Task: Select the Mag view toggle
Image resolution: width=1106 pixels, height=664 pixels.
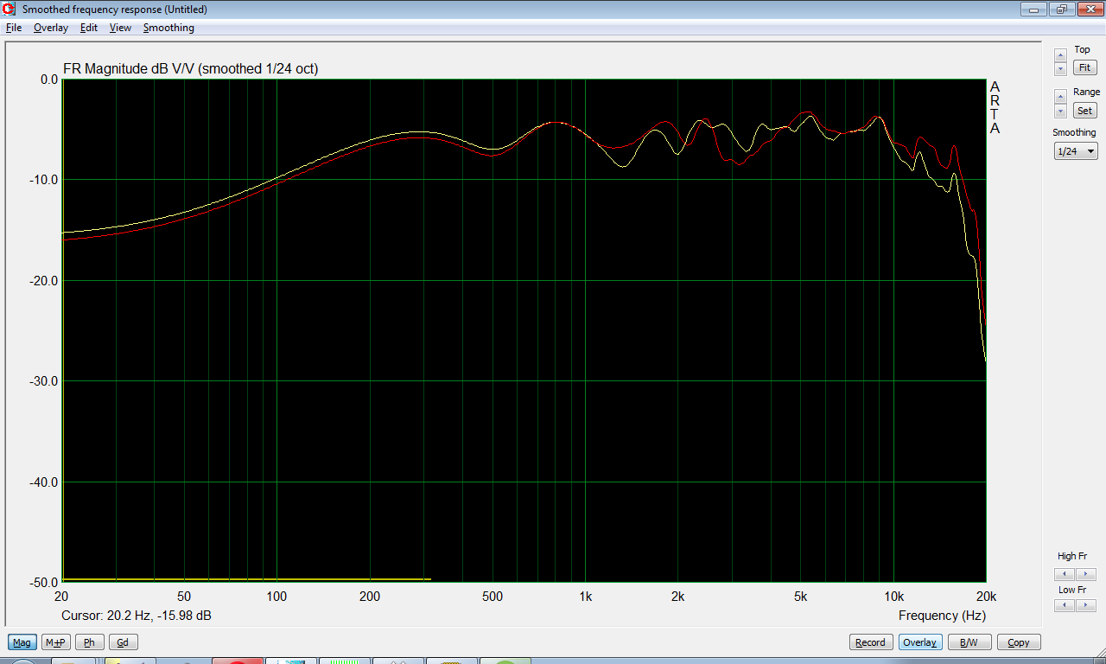Action: (x=22, y=642)
